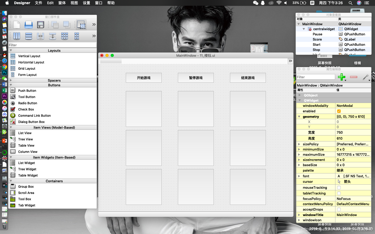Expand the QObject property group
Screen dimensions: 375x234
click(x=300, y=95)
